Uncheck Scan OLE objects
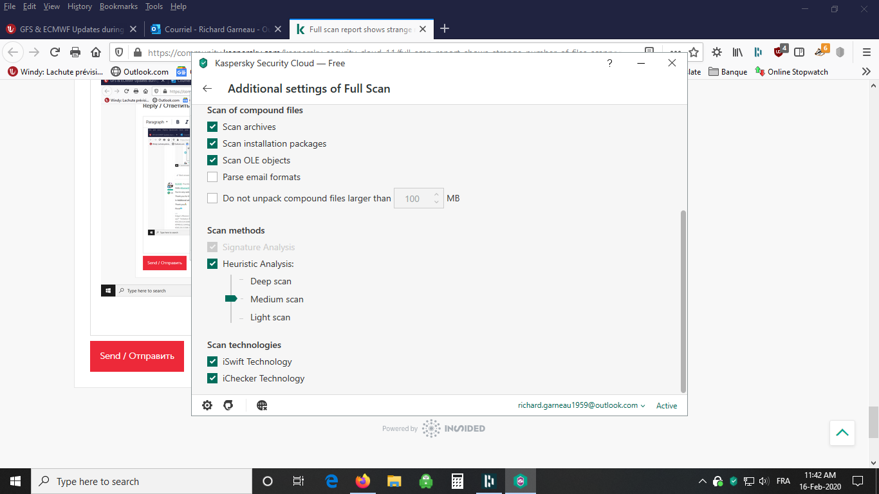 212,160
